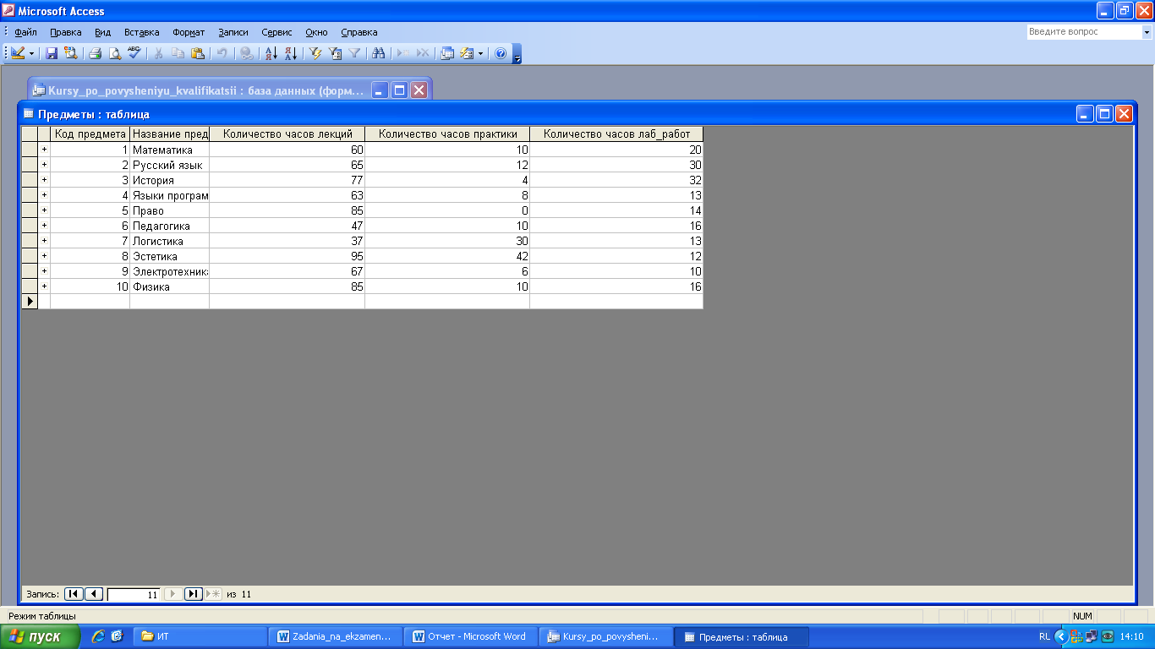Expand subdatasheet for Физика row
The image size is (1155, 649).
pos(44,286)
